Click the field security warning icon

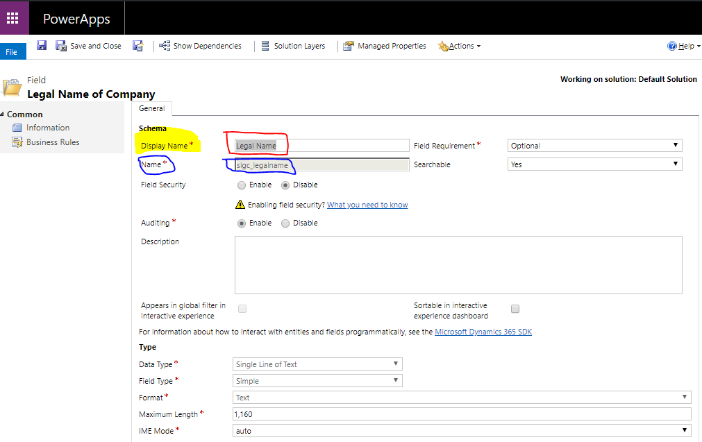pos(240,205)
